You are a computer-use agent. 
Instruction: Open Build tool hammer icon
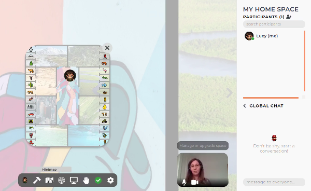(x=37, y=180)
